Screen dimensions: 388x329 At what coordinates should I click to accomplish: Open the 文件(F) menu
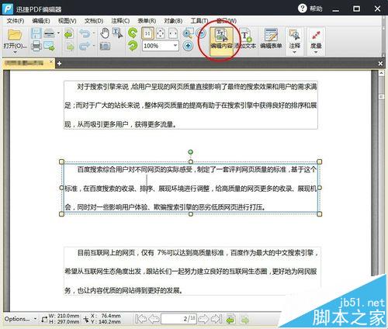(x=16, y=21)
